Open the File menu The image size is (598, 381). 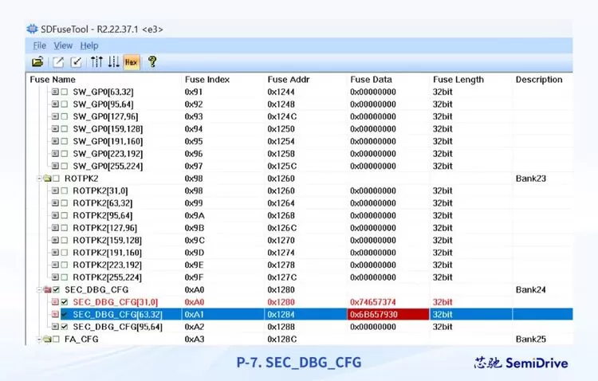click(40, 45)
